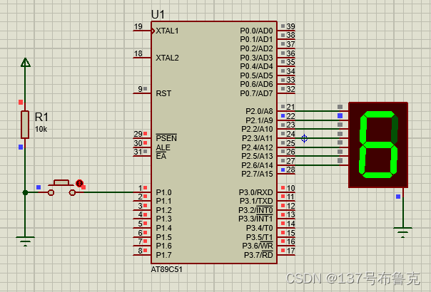
Task: Click the ALE pin label
Action: pos(163,147)
